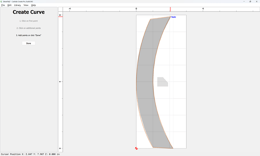Click the bottom-right vertex of the curved shape
260x156 pixels.
coord(173,148)
